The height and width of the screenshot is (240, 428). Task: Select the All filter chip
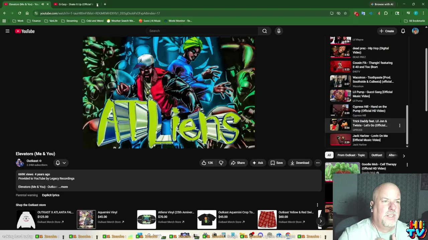pos(329,155)
